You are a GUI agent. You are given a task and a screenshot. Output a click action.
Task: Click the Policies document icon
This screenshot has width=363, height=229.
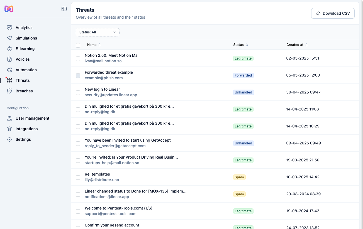[x=9, y=59]
